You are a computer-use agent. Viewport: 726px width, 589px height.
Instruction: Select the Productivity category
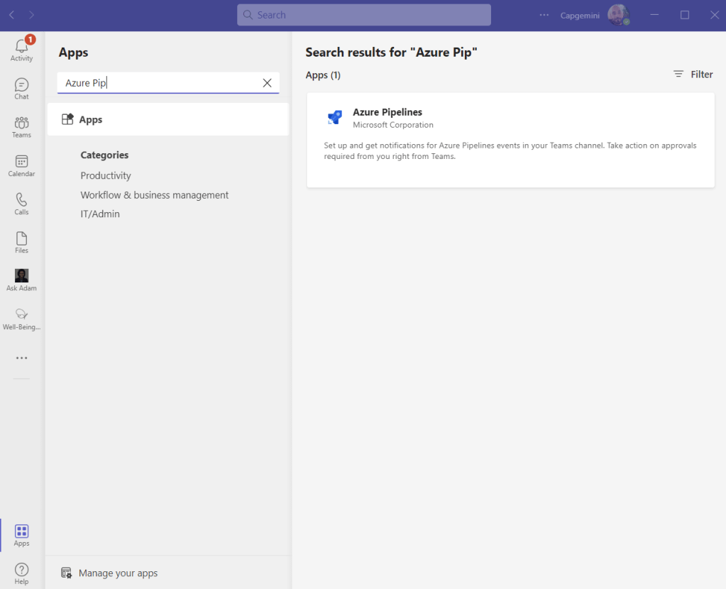[106, 175]
